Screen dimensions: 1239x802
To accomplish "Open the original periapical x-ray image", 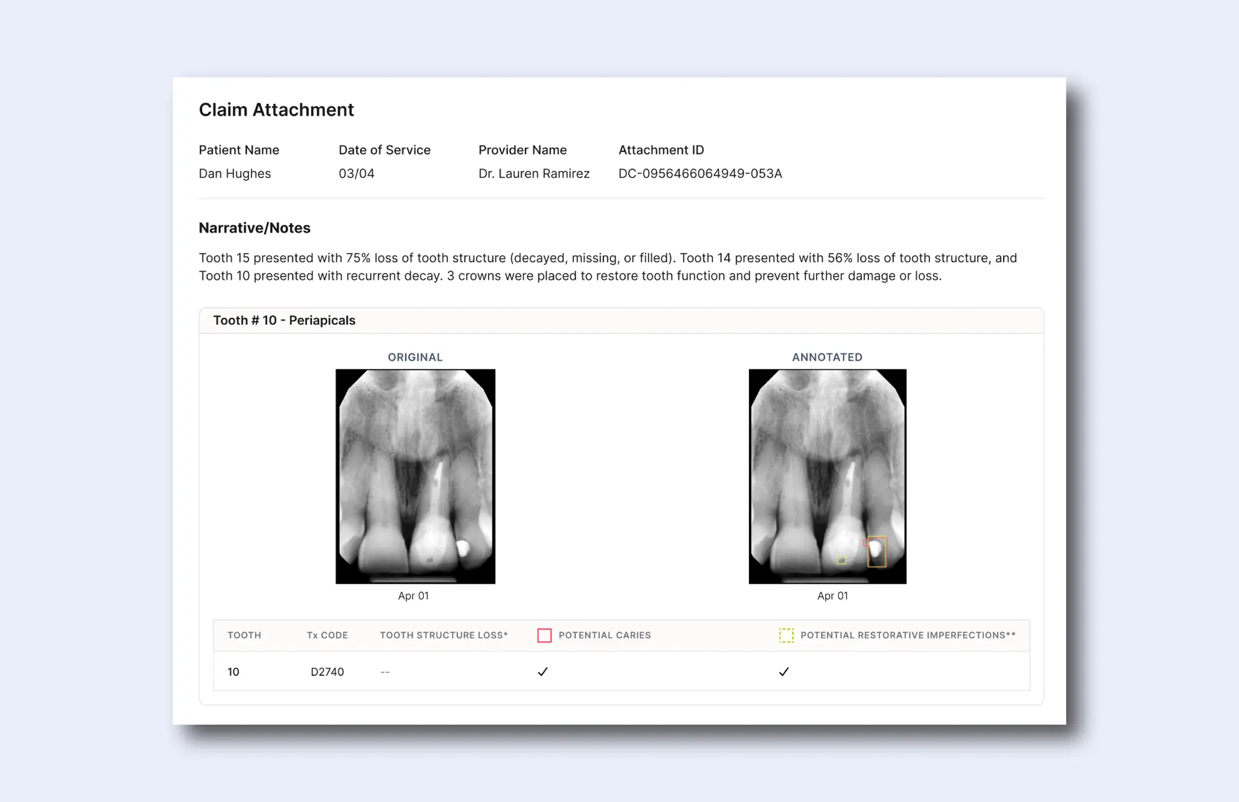I will (415, 476).
